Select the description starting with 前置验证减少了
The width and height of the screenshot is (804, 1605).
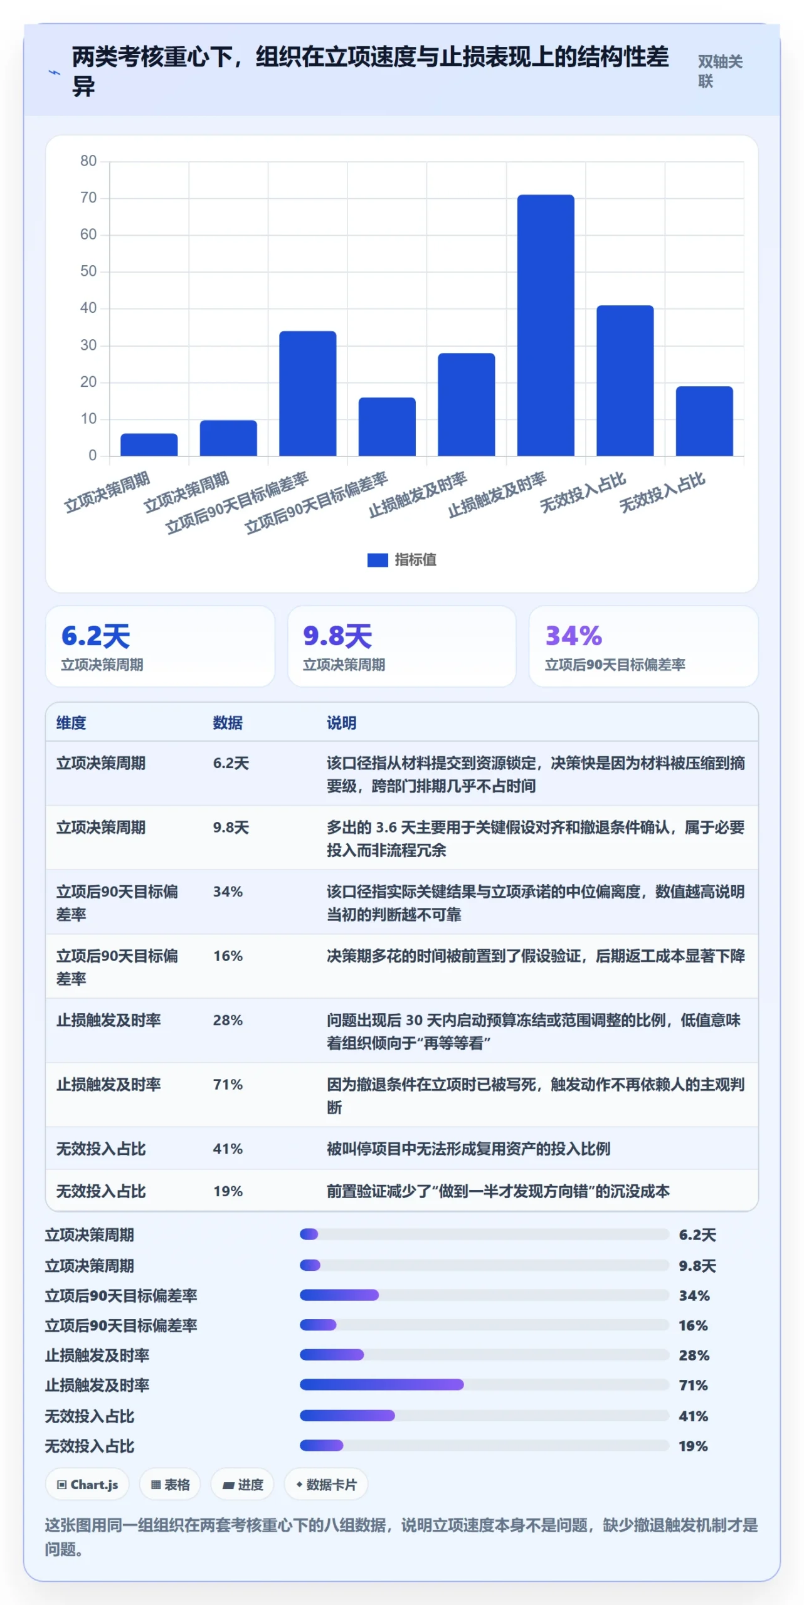coord(498,1191)
